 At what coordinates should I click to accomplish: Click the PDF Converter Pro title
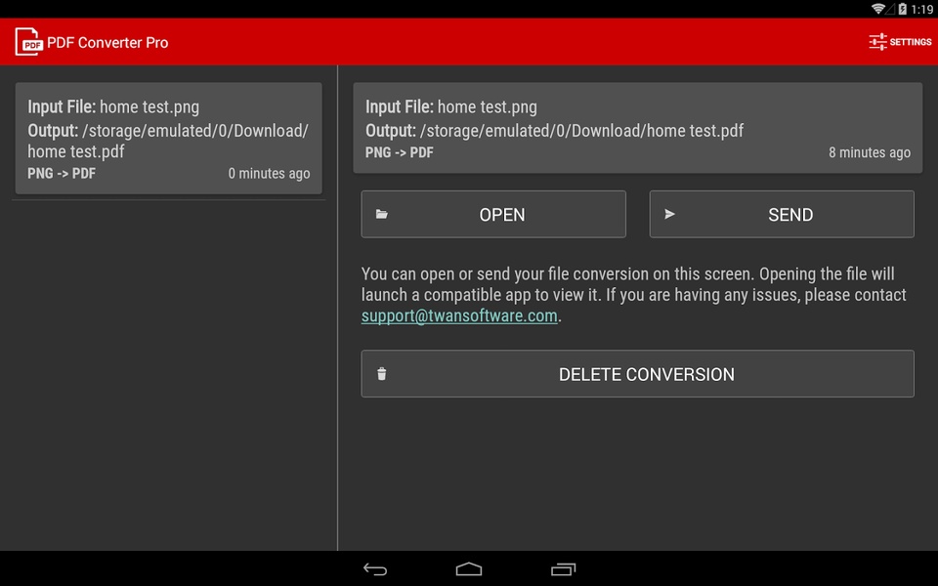(107, 42)
